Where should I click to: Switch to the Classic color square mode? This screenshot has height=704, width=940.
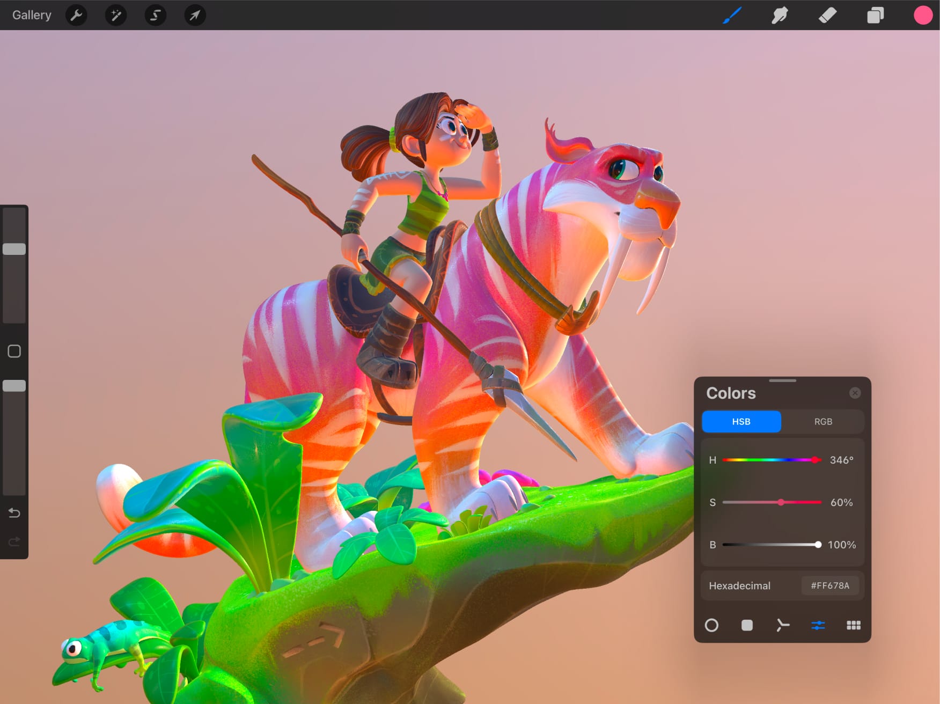point(747,625)
